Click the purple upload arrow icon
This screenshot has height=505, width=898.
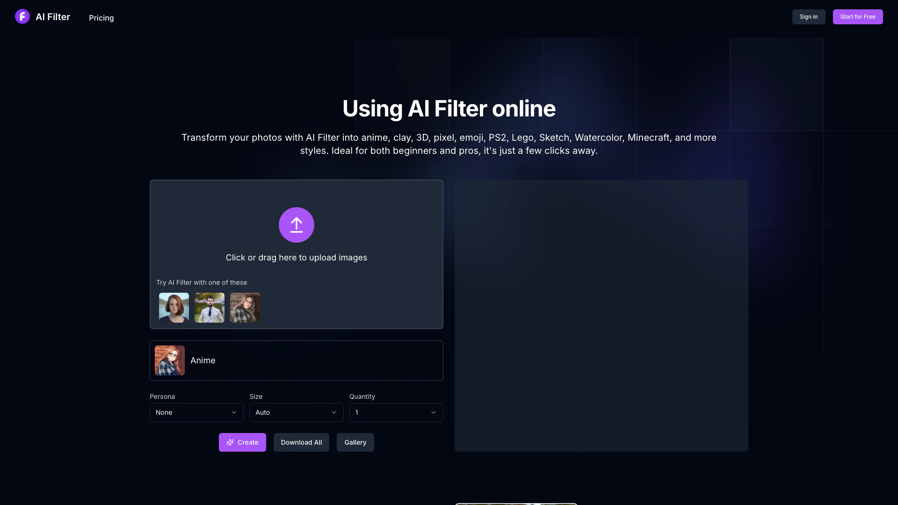[297, 225]
